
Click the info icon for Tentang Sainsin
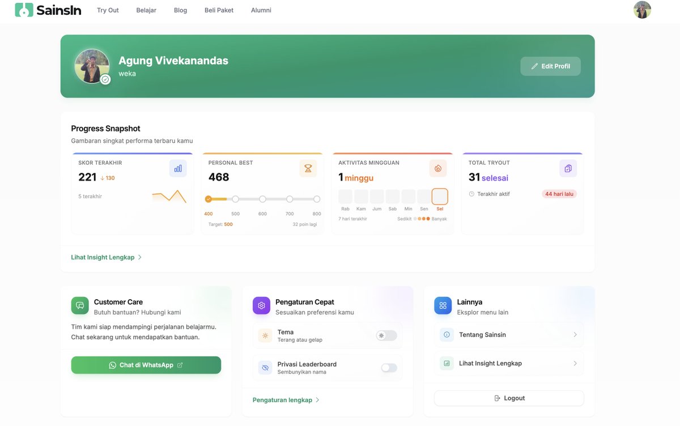447,335
